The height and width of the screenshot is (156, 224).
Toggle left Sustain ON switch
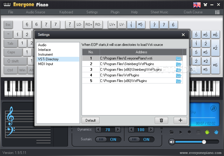pyautogui.click(x=108, y=139)
